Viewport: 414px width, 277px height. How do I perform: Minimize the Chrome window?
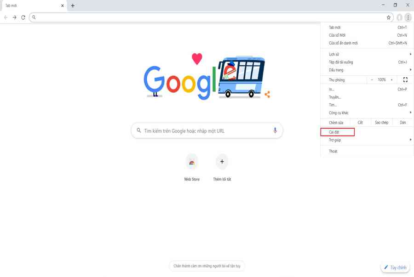pos(383,5)
